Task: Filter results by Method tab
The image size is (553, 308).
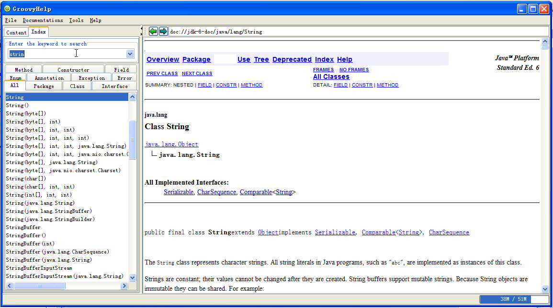Action: (23, 69)
